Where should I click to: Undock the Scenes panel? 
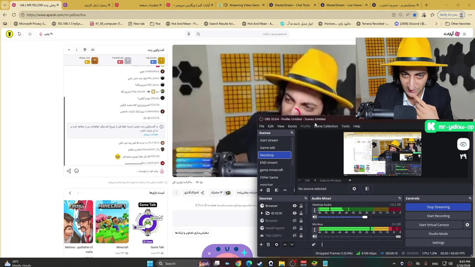[292, 133]
